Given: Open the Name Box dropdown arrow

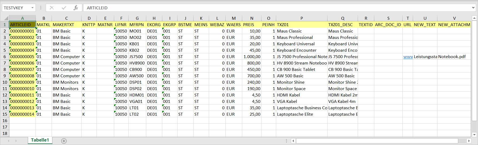Looking at the screenshot, I should tap(32, 8).
